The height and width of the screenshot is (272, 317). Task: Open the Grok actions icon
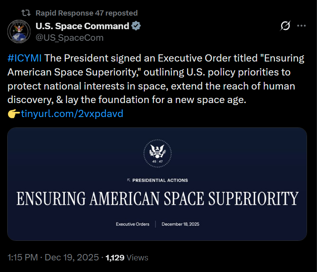(285, 26)
